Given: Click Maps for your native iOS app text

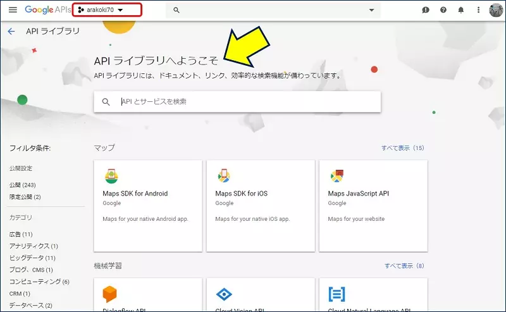Looking at the screenshot, I should [252, 219].
